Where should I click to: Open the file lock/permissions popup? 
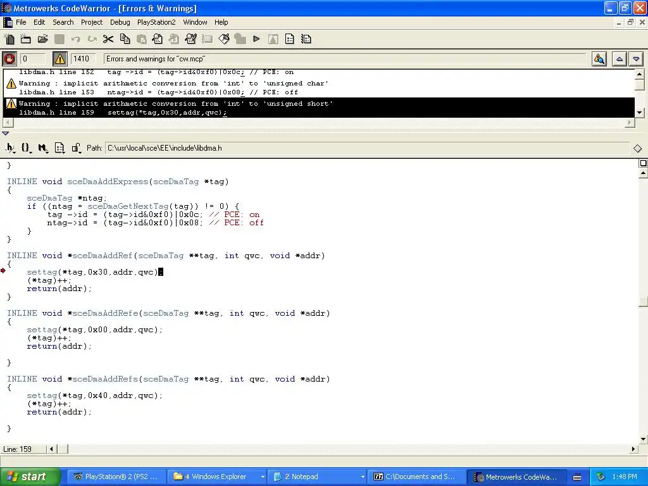(x=76, y=148)
